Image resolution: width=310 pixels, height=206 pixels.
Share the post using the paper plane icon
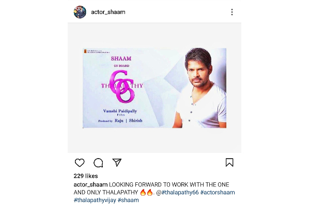coord(117,162)
